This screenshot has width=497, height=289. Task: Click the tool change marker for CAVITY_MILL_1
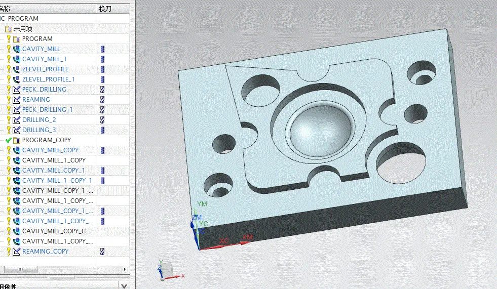pyautogui.click(x=102, y=59)
